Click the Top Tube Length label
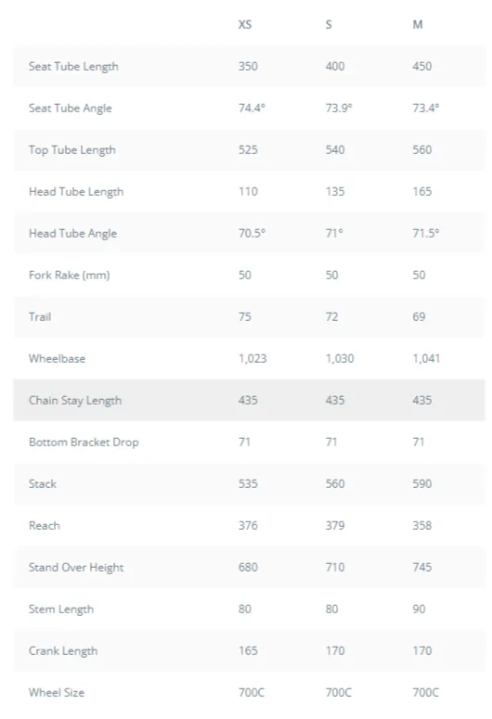The width and height of the screenshot is (492, 719). tap(72, 150)
